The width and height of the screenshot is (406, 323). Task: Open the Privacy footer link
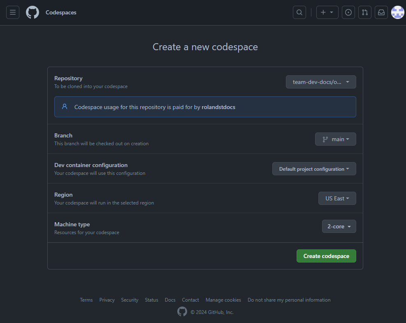(107, 300)
